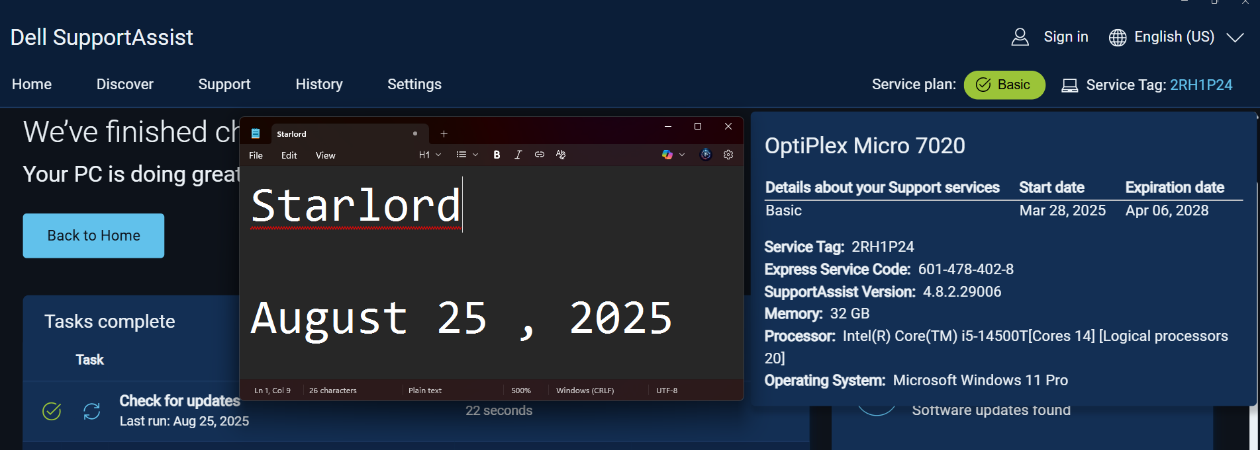Viewport: 1260px width, 450px height.
Task: Click the Software updates found text
Action: tap(991, 410)
